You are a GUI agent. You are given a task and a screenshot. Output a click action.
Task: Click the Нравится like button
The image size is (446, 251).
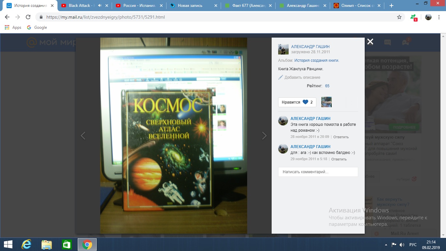tap(297, 102)
